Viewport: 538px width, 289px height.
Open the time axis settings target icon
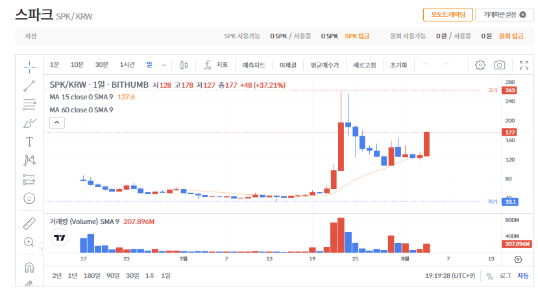(x=518, y=260)
